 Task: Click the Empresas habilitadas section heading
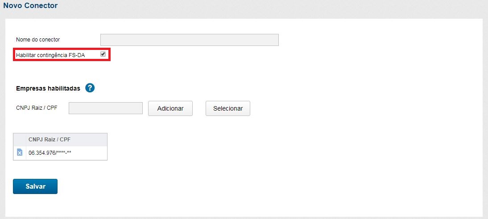pyautogui.click(x=48, y=88)
